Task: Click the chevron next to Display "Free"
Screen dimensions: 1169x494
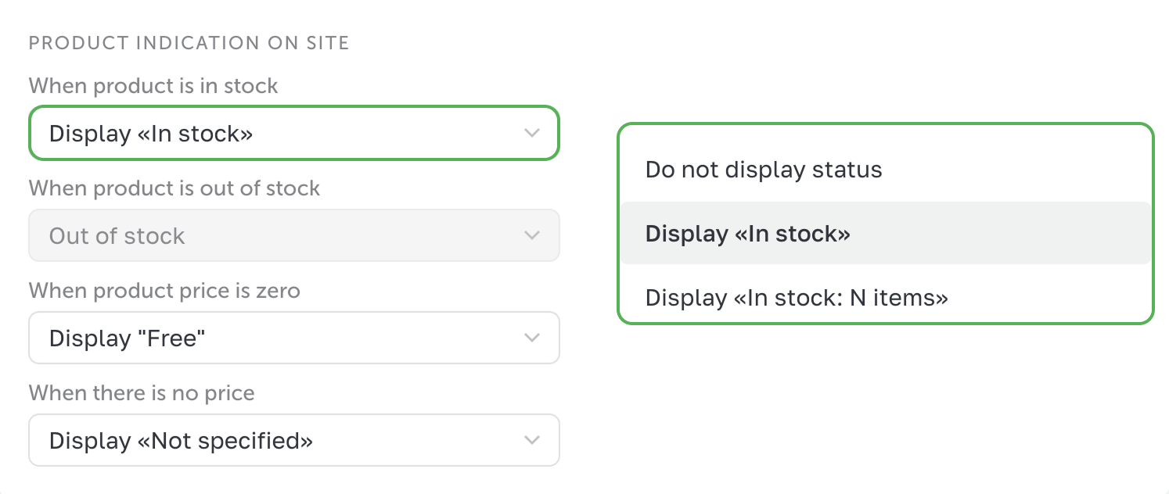Action: point(532,338)
